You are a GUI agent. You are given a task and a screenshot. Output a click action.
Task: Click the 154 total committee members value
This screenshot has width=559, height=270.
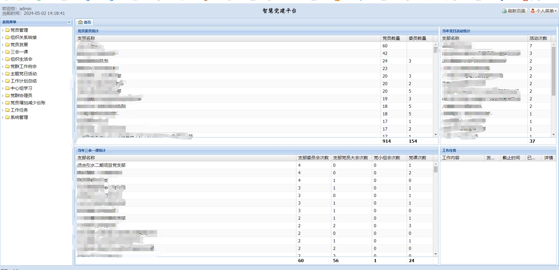point(413,141)
